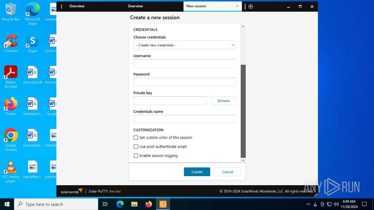The image size is (374, 210).
Task: Click the form scrollbar down arrow
Action: [x=243, y=160]
